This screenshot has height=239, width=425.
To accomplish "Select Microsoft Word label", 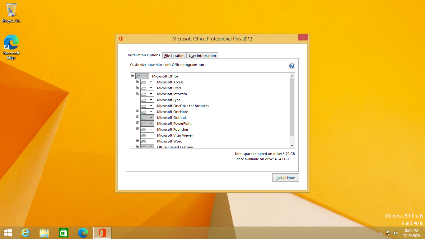I will [170, 141].
